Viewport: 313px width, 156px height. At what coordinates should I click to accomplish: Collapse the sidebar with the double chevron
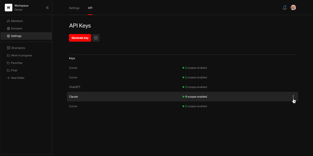[47, 8]
